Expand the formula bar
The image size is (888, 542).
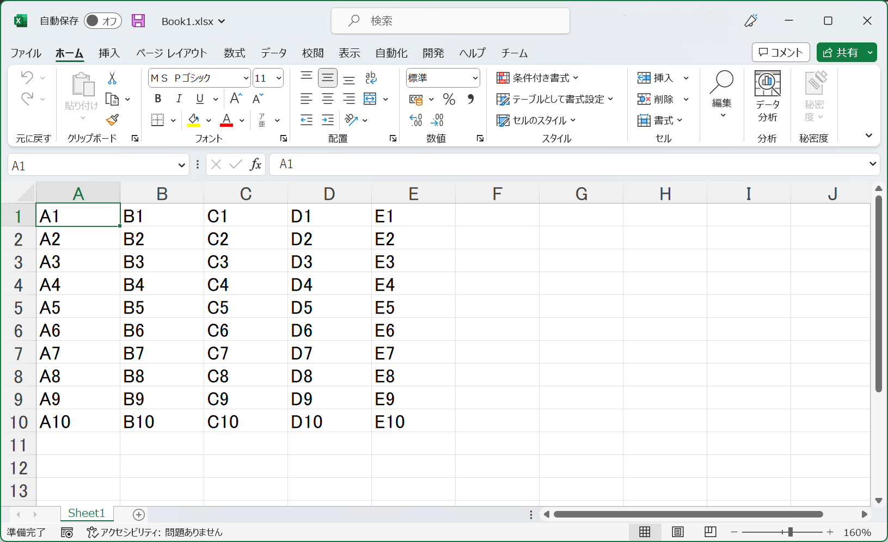(873, 164)
